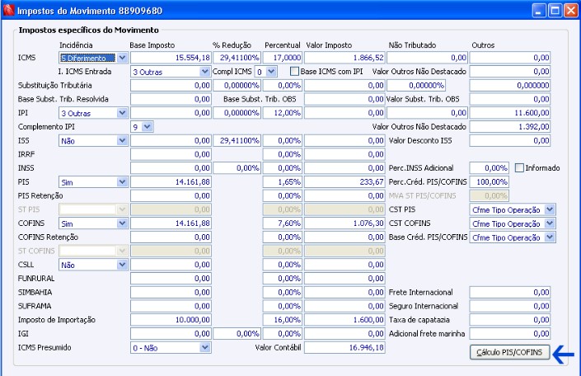This screenshot has width=581, height=376.
Task: Click the SUFRAMA Valor Imposto field
Action: [344, 306]
